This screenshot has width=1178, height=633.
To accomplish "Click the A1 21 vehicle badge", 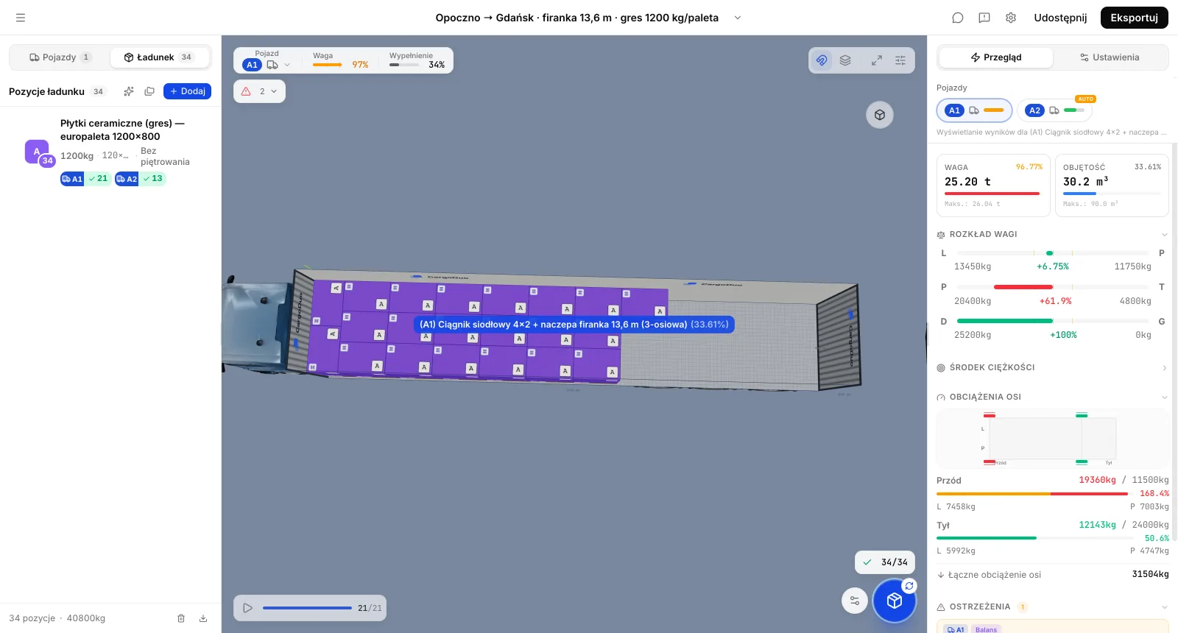I will pyautogui.click(x=85, y=179).
